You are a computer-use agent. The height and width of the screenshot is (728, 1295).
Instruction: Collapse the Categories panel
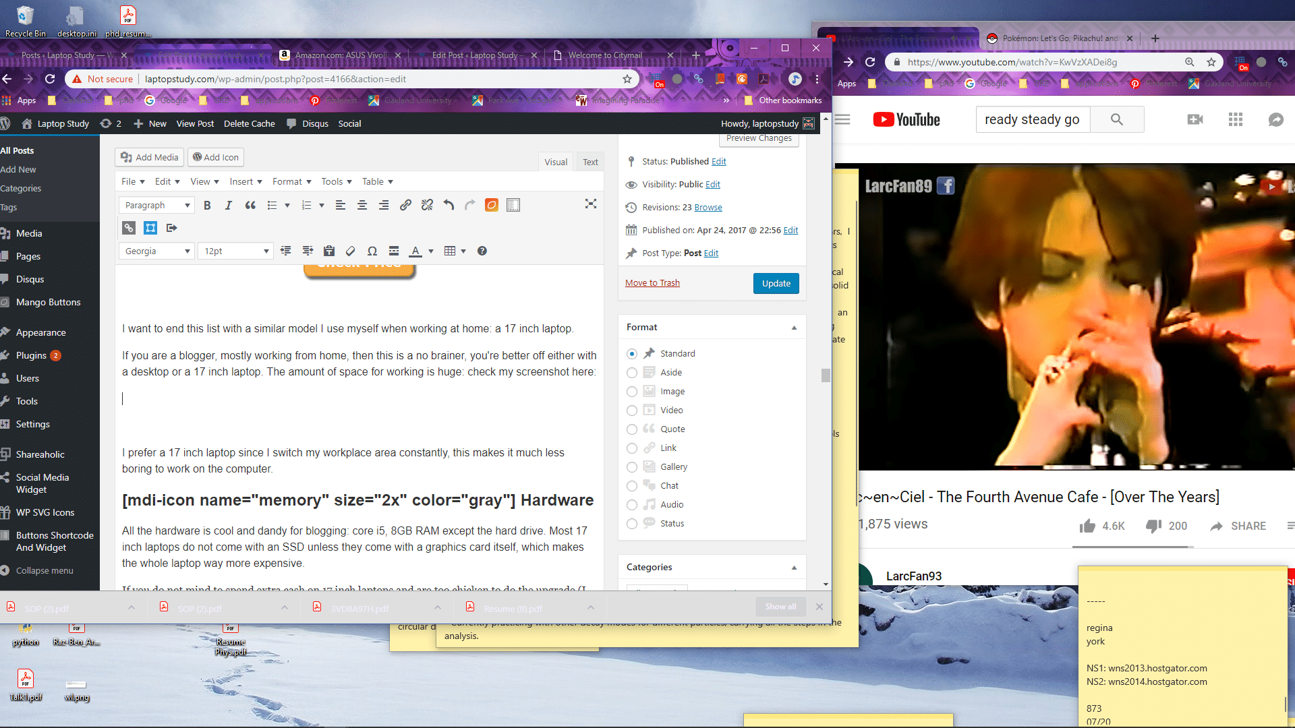tap(794, 568)
